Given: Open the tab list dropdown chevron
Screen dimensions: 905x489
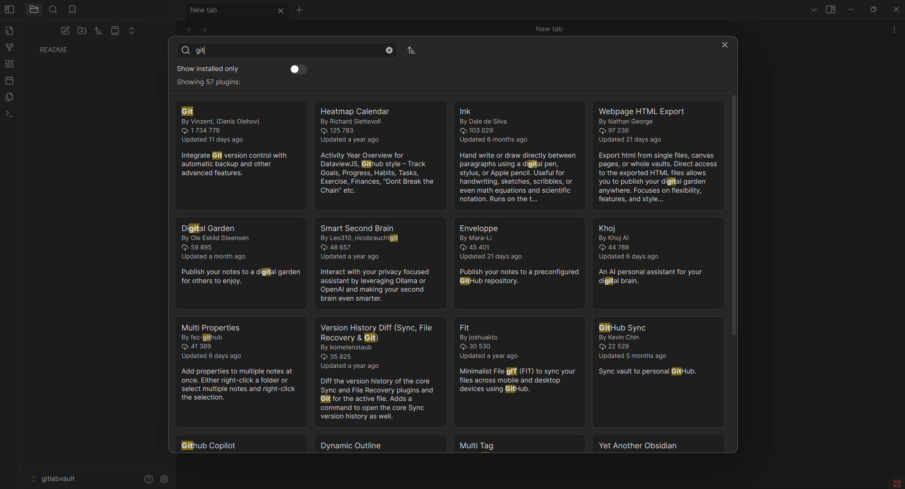Looking at the screenshot, I should click(x=814, y=9).
